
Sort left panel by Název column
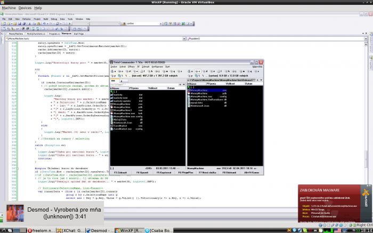pos(119,88)
